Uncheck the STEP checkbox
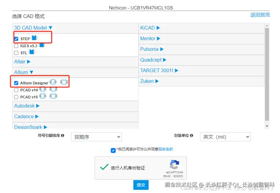 (x=16, y=39)
